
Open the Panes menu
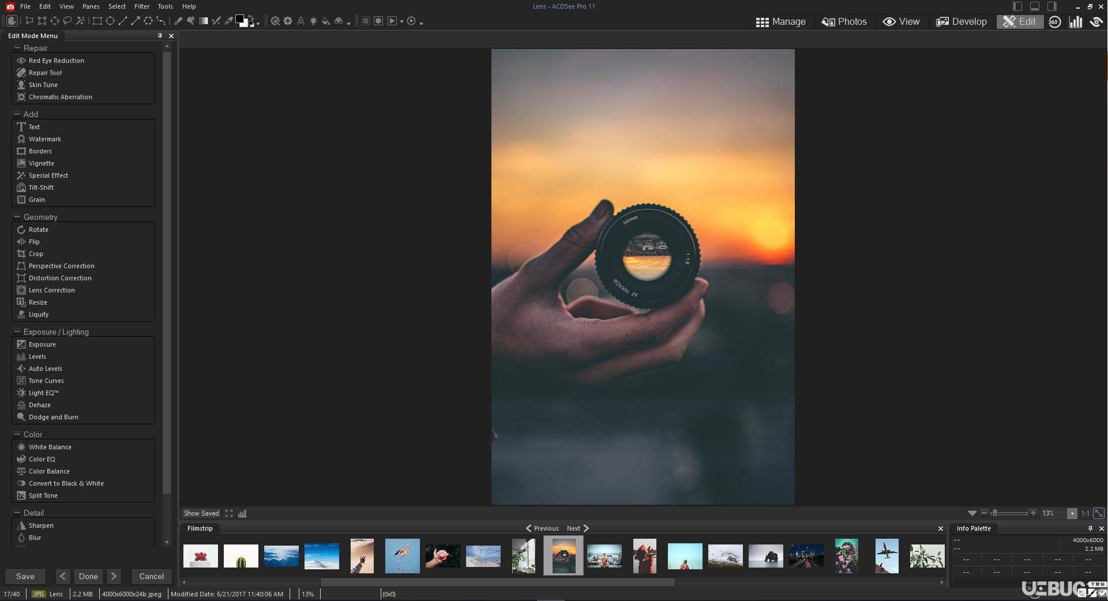(91, 6)
